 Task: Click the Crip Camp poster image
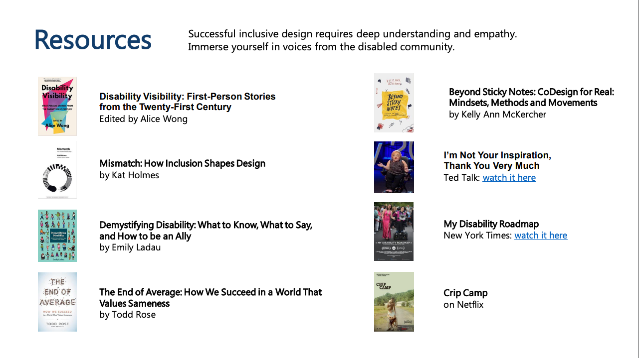point(394,302)
